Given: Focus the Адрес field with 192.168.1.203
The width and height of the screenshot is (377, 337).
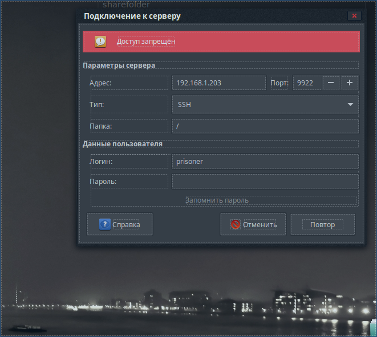Looking at the screenshot, I should (x=219, y=83).
